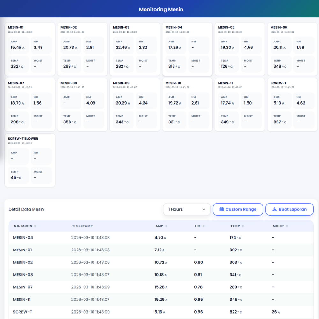Open the 1 Hours time range dropdown
Viewport: 319px width, 319px height.
187,210
